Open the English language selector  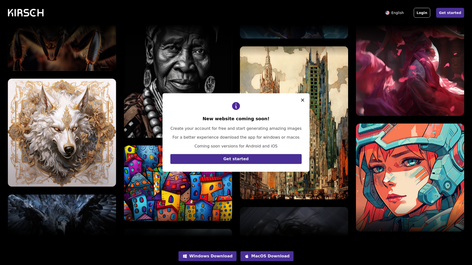pyautogui.click(x=394, y=13)
